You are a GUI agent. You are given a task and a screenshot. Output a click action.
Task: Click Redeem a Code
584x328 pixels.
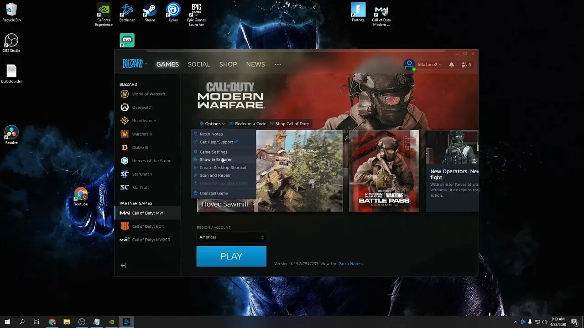[248, 123]
